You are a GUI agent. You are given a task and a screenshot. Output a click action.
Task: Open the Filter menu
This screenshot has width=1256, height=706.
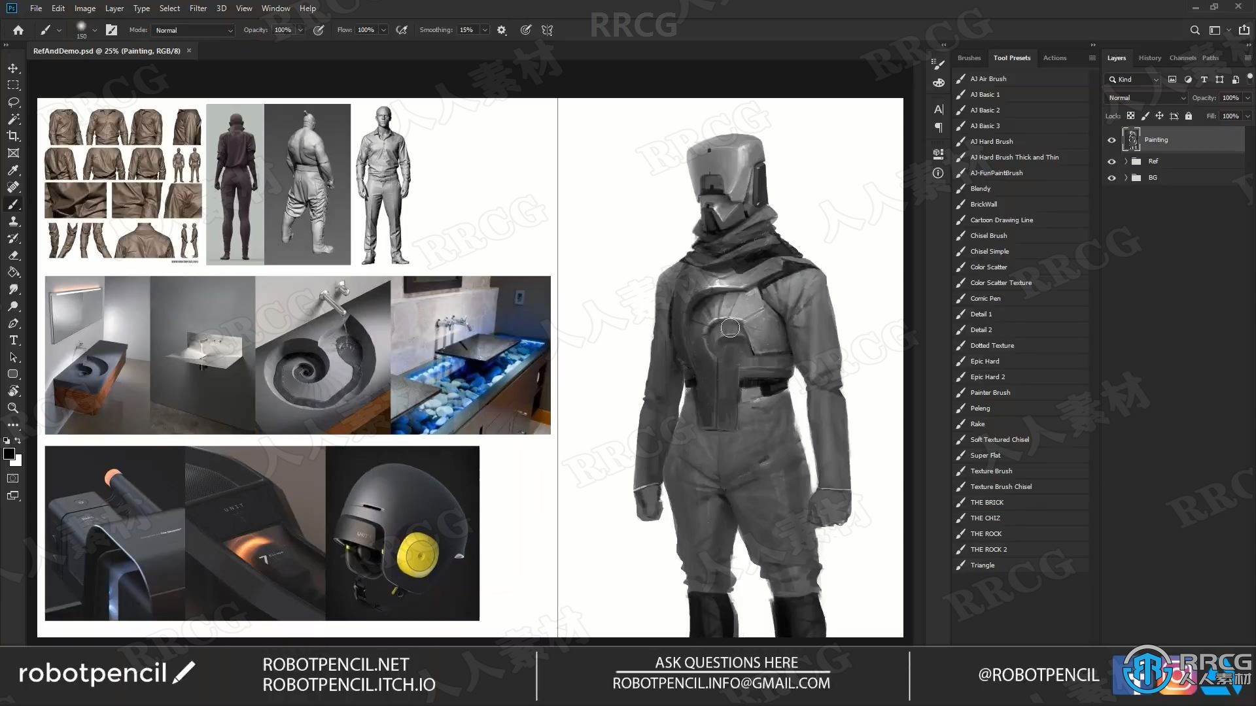click(x=198, y=8)
